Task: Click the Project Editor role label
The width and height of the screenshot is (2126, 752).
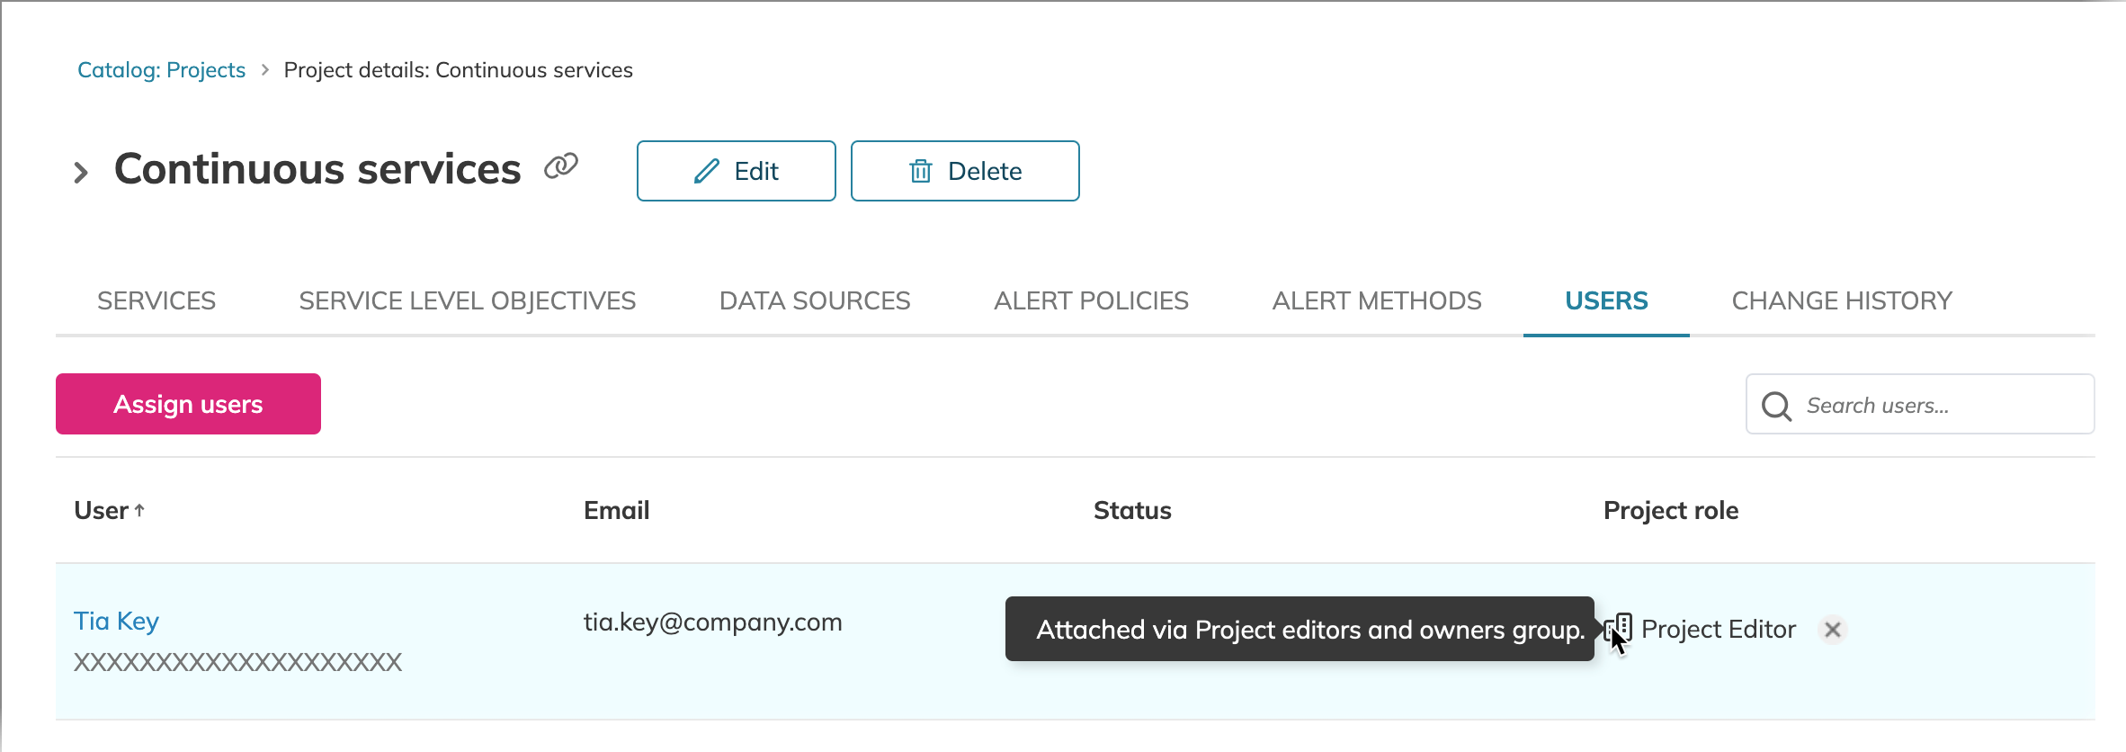Action: click(x=1719, y=629)
